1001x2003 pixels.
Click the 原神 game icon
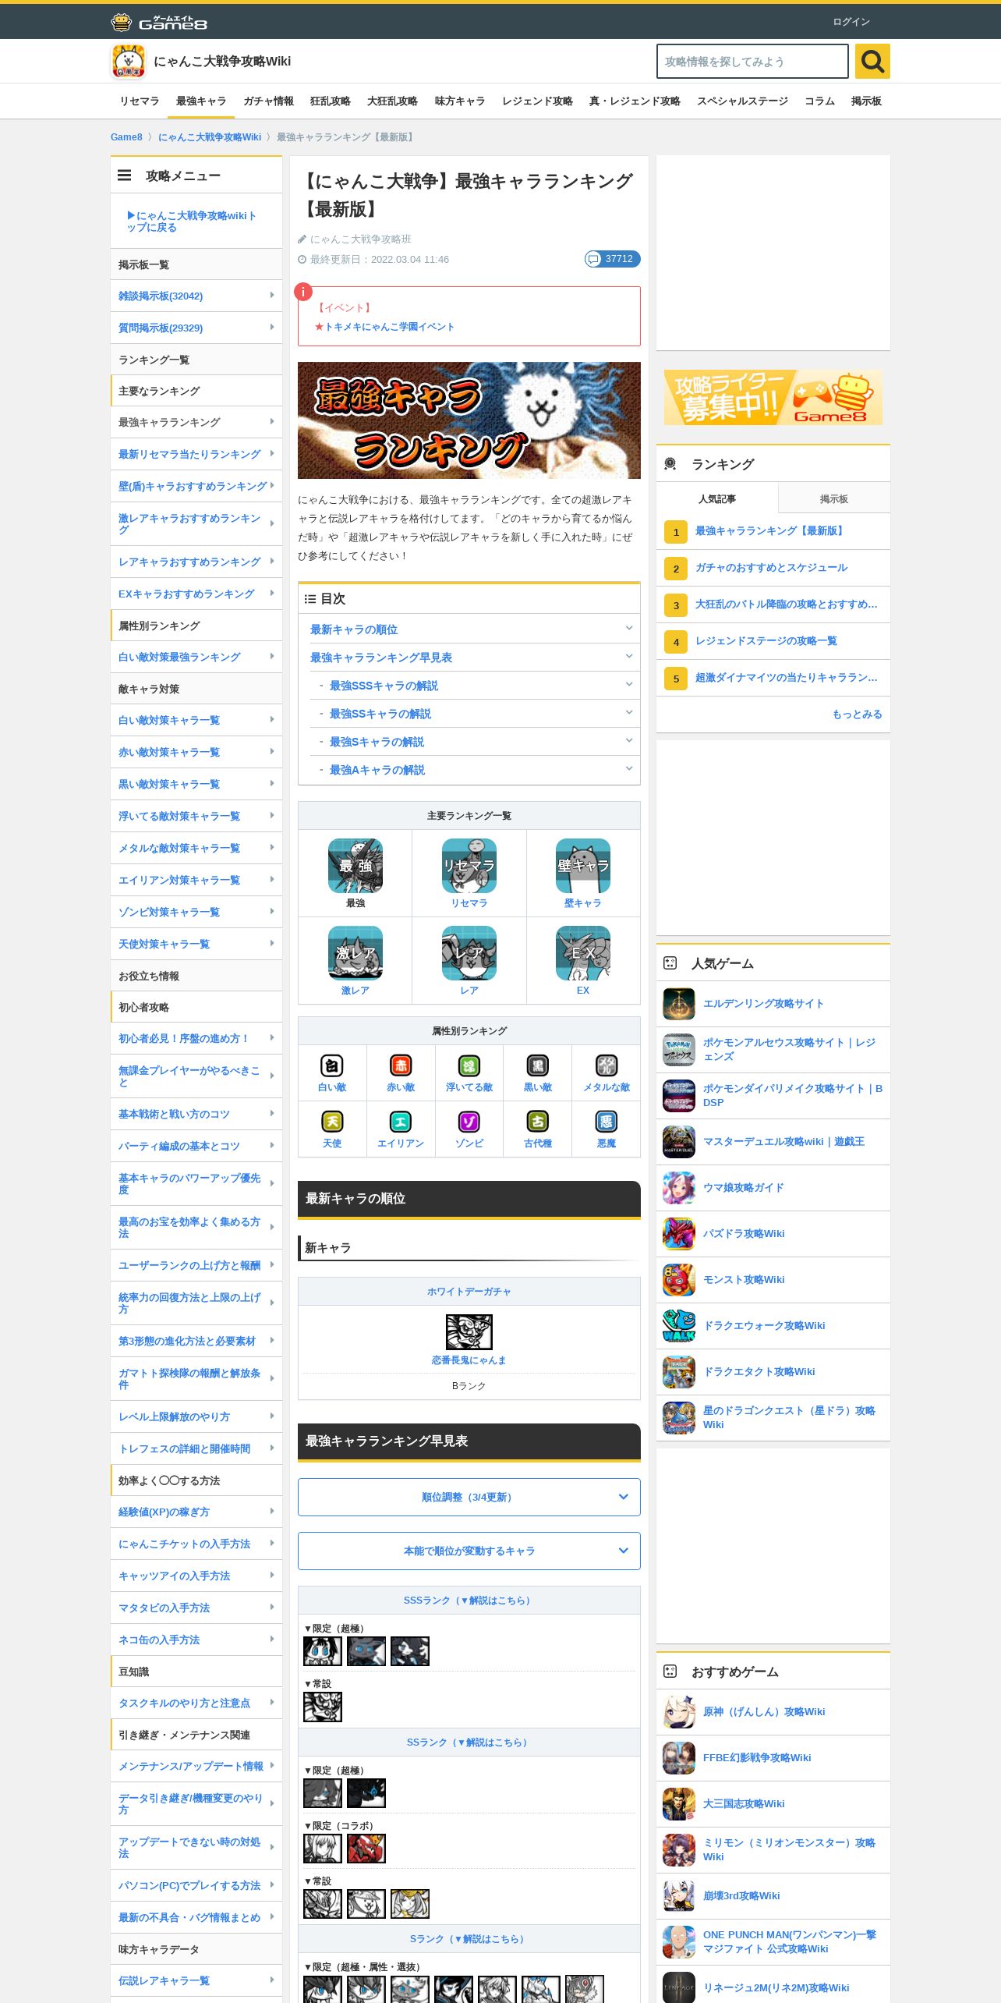pyautogui.click(x=679, y=1712)
